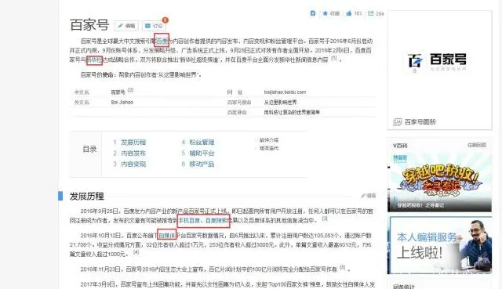Open the 百家号图册 album link
502x289 pixels.
point(420,122)
